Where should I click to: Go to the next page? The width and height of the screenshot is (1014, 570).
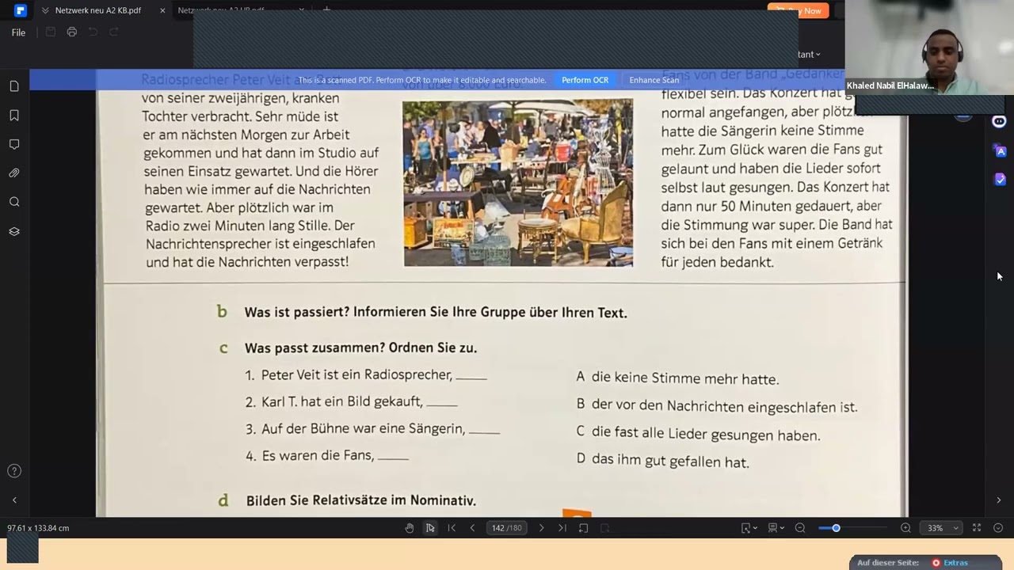(542, 528)
